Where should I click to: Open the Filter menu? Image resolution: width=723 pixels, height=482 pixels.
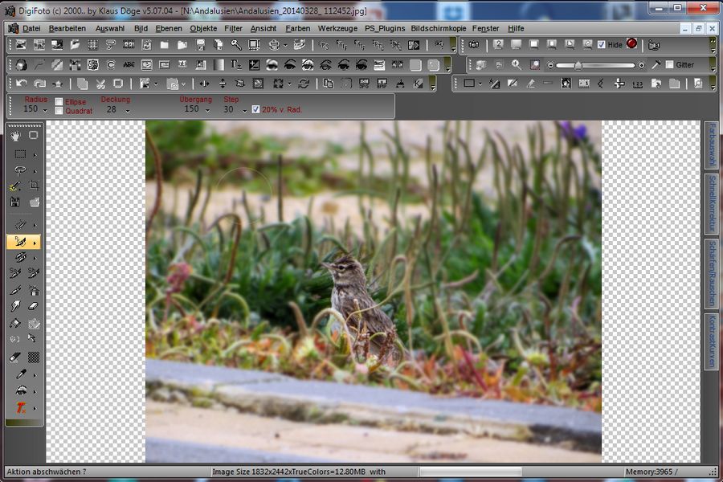233,28
